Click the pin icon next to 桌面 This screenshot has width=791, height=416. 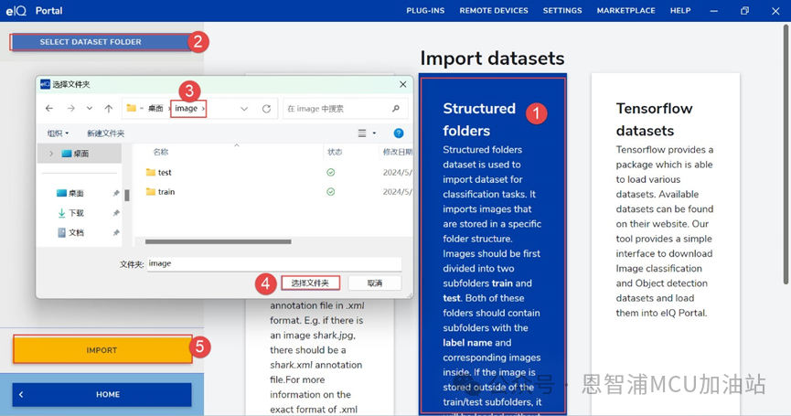[116, 193]
